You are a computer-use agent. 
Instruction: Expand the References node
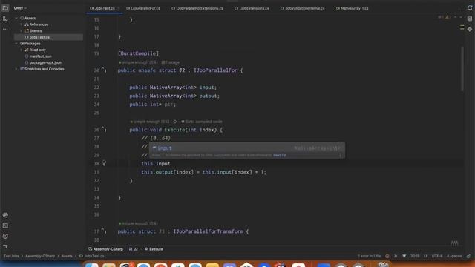[22, 24]
